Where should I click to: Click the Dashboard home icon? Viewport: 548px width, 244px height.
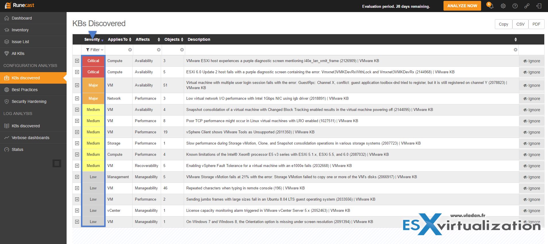coord(7,18)
